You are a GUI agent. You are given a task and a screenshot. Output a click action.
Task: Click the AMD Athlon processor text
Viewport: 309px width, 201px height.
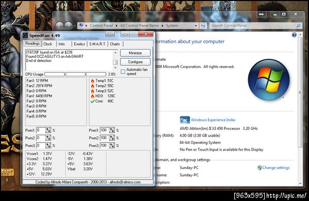218,128
